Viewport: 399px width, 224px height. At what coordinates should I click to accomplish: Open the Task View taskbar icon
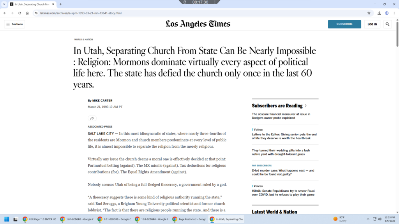(16, 219)
